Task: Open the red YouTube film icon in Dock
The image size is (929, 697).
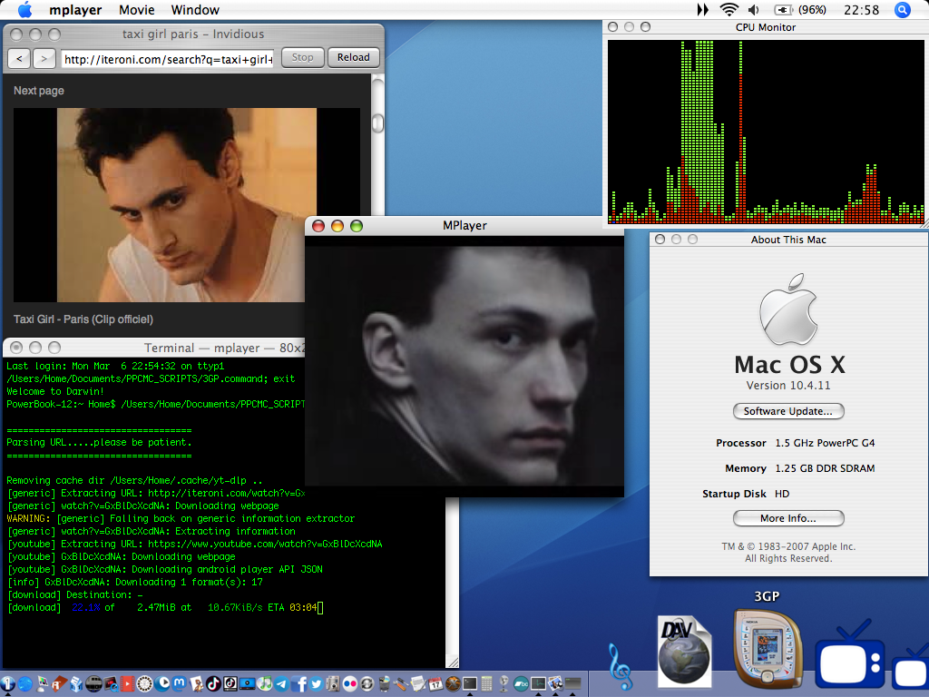Action: point(127,684)
